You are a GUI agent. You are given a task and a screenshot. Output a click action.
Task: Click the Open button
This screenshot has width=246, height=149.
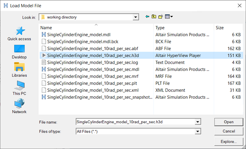point(229,122)
